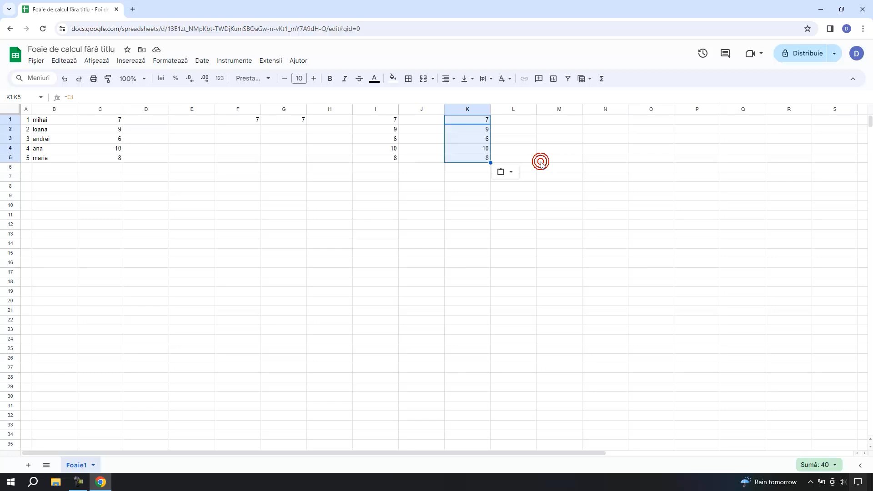Viewport: 873px width, 491px height.
Task: Open Meniuri search box
Action: point(33,78)
